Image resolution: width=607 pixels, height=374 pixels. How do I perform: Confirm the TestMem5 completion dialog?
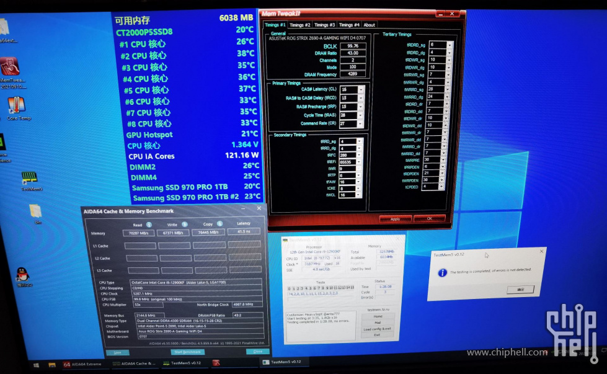[521, 289]
